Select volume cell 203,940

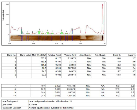[x=72, y=75]
